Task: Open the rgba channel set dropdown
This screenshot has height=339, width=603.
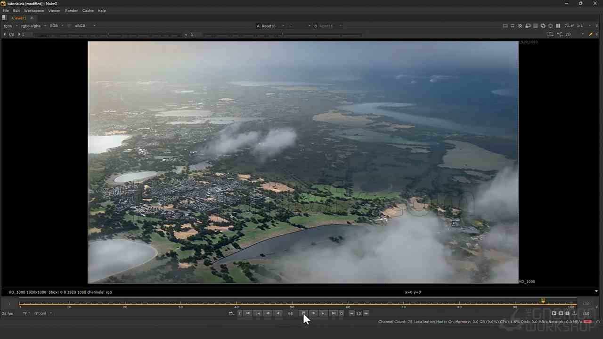Action: click(x=10, y=26)
